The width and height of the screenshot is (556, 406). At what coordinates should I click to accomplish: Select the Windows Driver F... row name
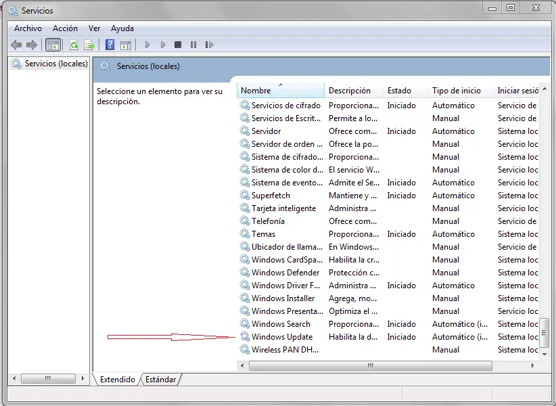(285, 286)
